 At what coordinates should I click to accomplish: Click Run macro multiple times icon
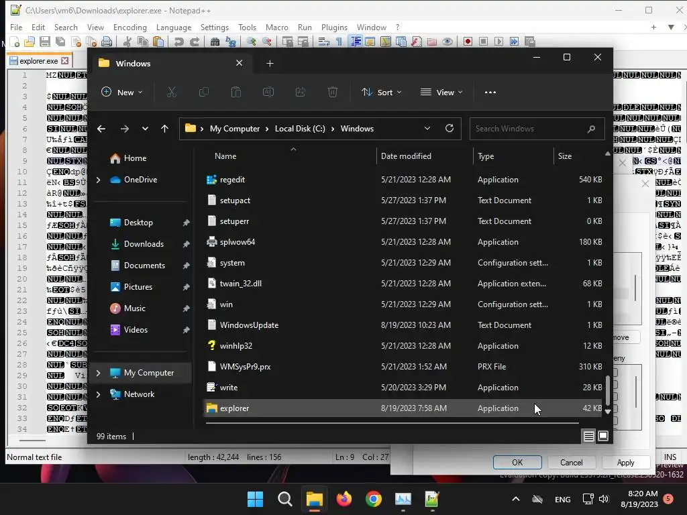(514, 42)
